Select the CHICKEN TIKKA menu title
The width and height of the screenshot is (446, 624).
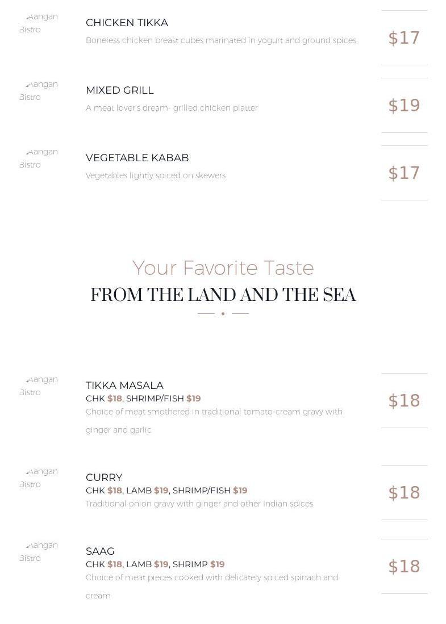click(127, 23)
